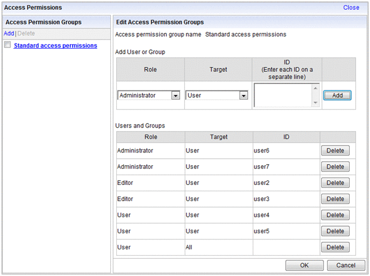Cancel the access permissions changes
This screenshot has height=276, width=370.
pyautogui.click(x=346, y=266)
